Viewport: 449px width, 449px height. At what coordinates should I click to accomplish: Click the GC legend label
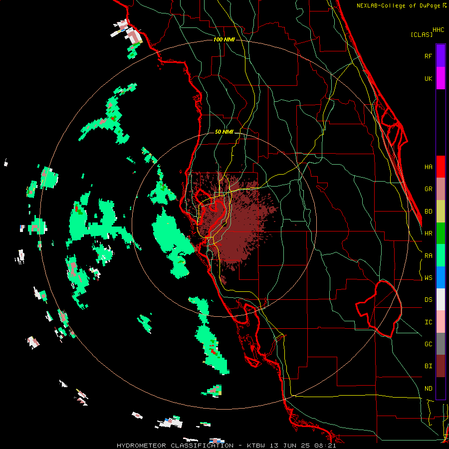(428, 344)
